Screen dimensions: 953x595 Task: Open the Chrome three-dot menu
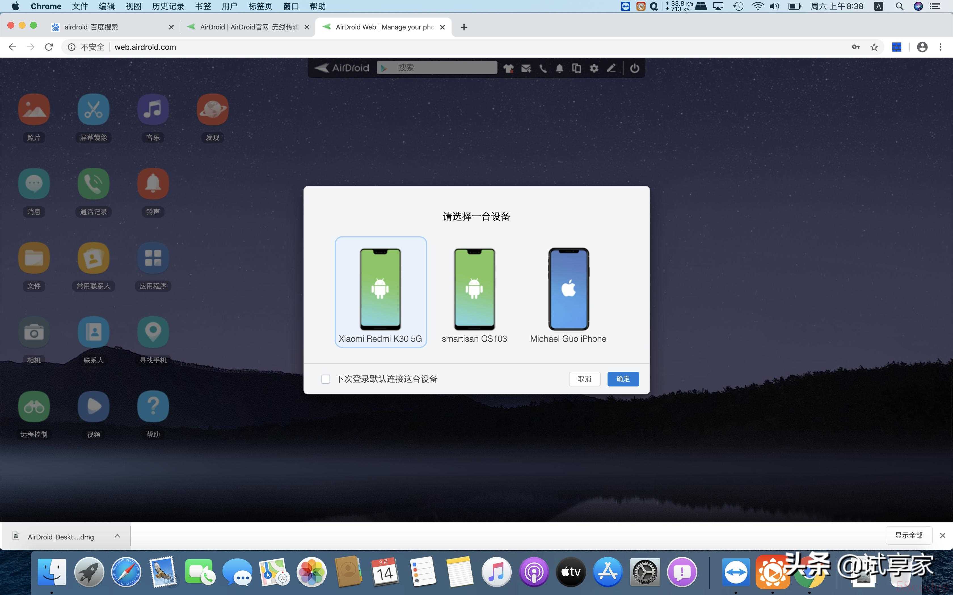pos(941,47)
